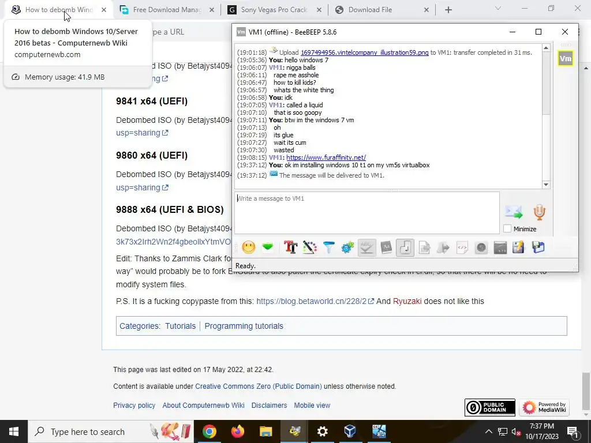Open the tab search dropdown chevron
The image size is (591, 443).
tap(498, 8)
